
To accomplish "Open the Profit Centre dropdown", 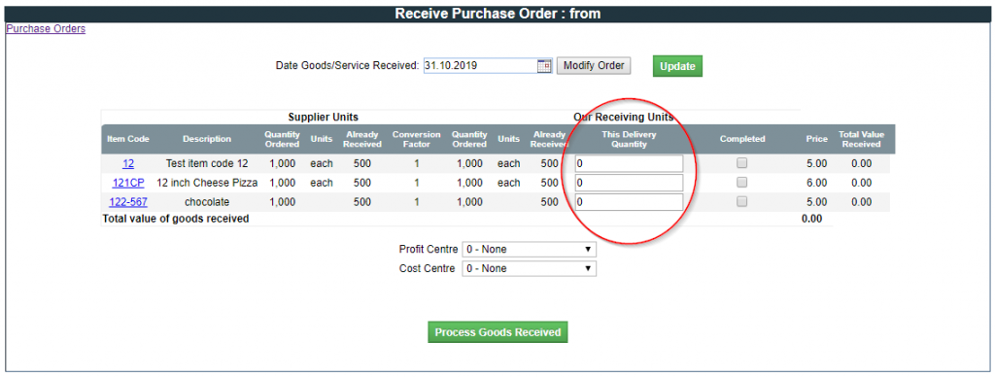I will [530, 250].
